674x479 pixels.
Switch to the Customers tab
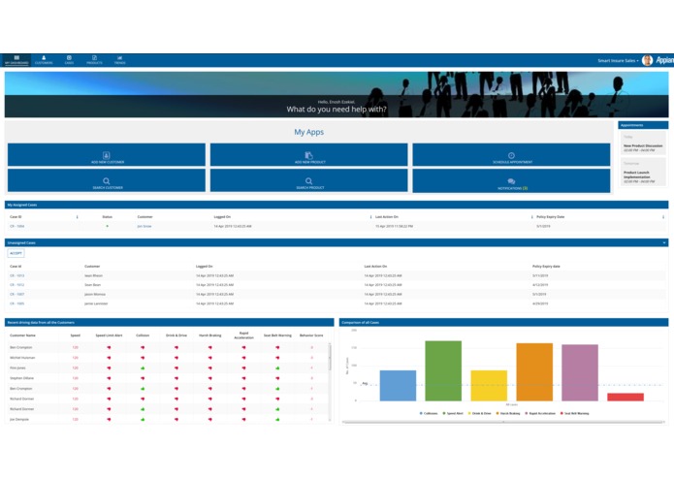click(44, 60)
